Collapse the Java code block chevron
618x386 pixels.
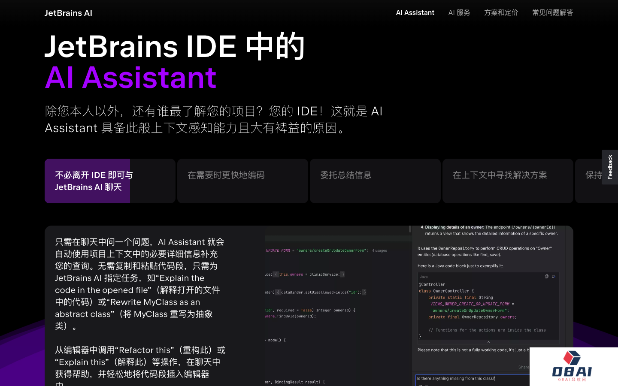tap(488, 342)
